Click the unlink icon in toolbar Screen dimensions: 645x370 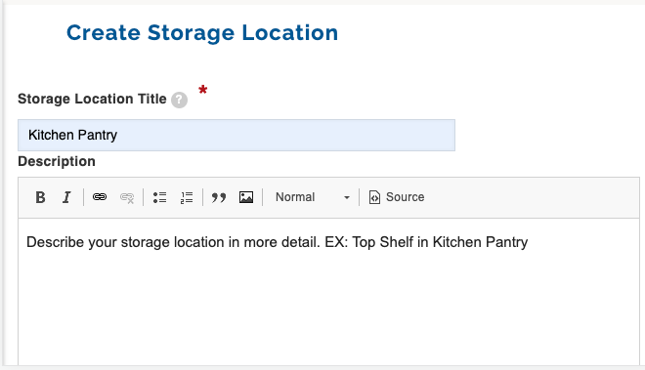click(x=127, y=197)
